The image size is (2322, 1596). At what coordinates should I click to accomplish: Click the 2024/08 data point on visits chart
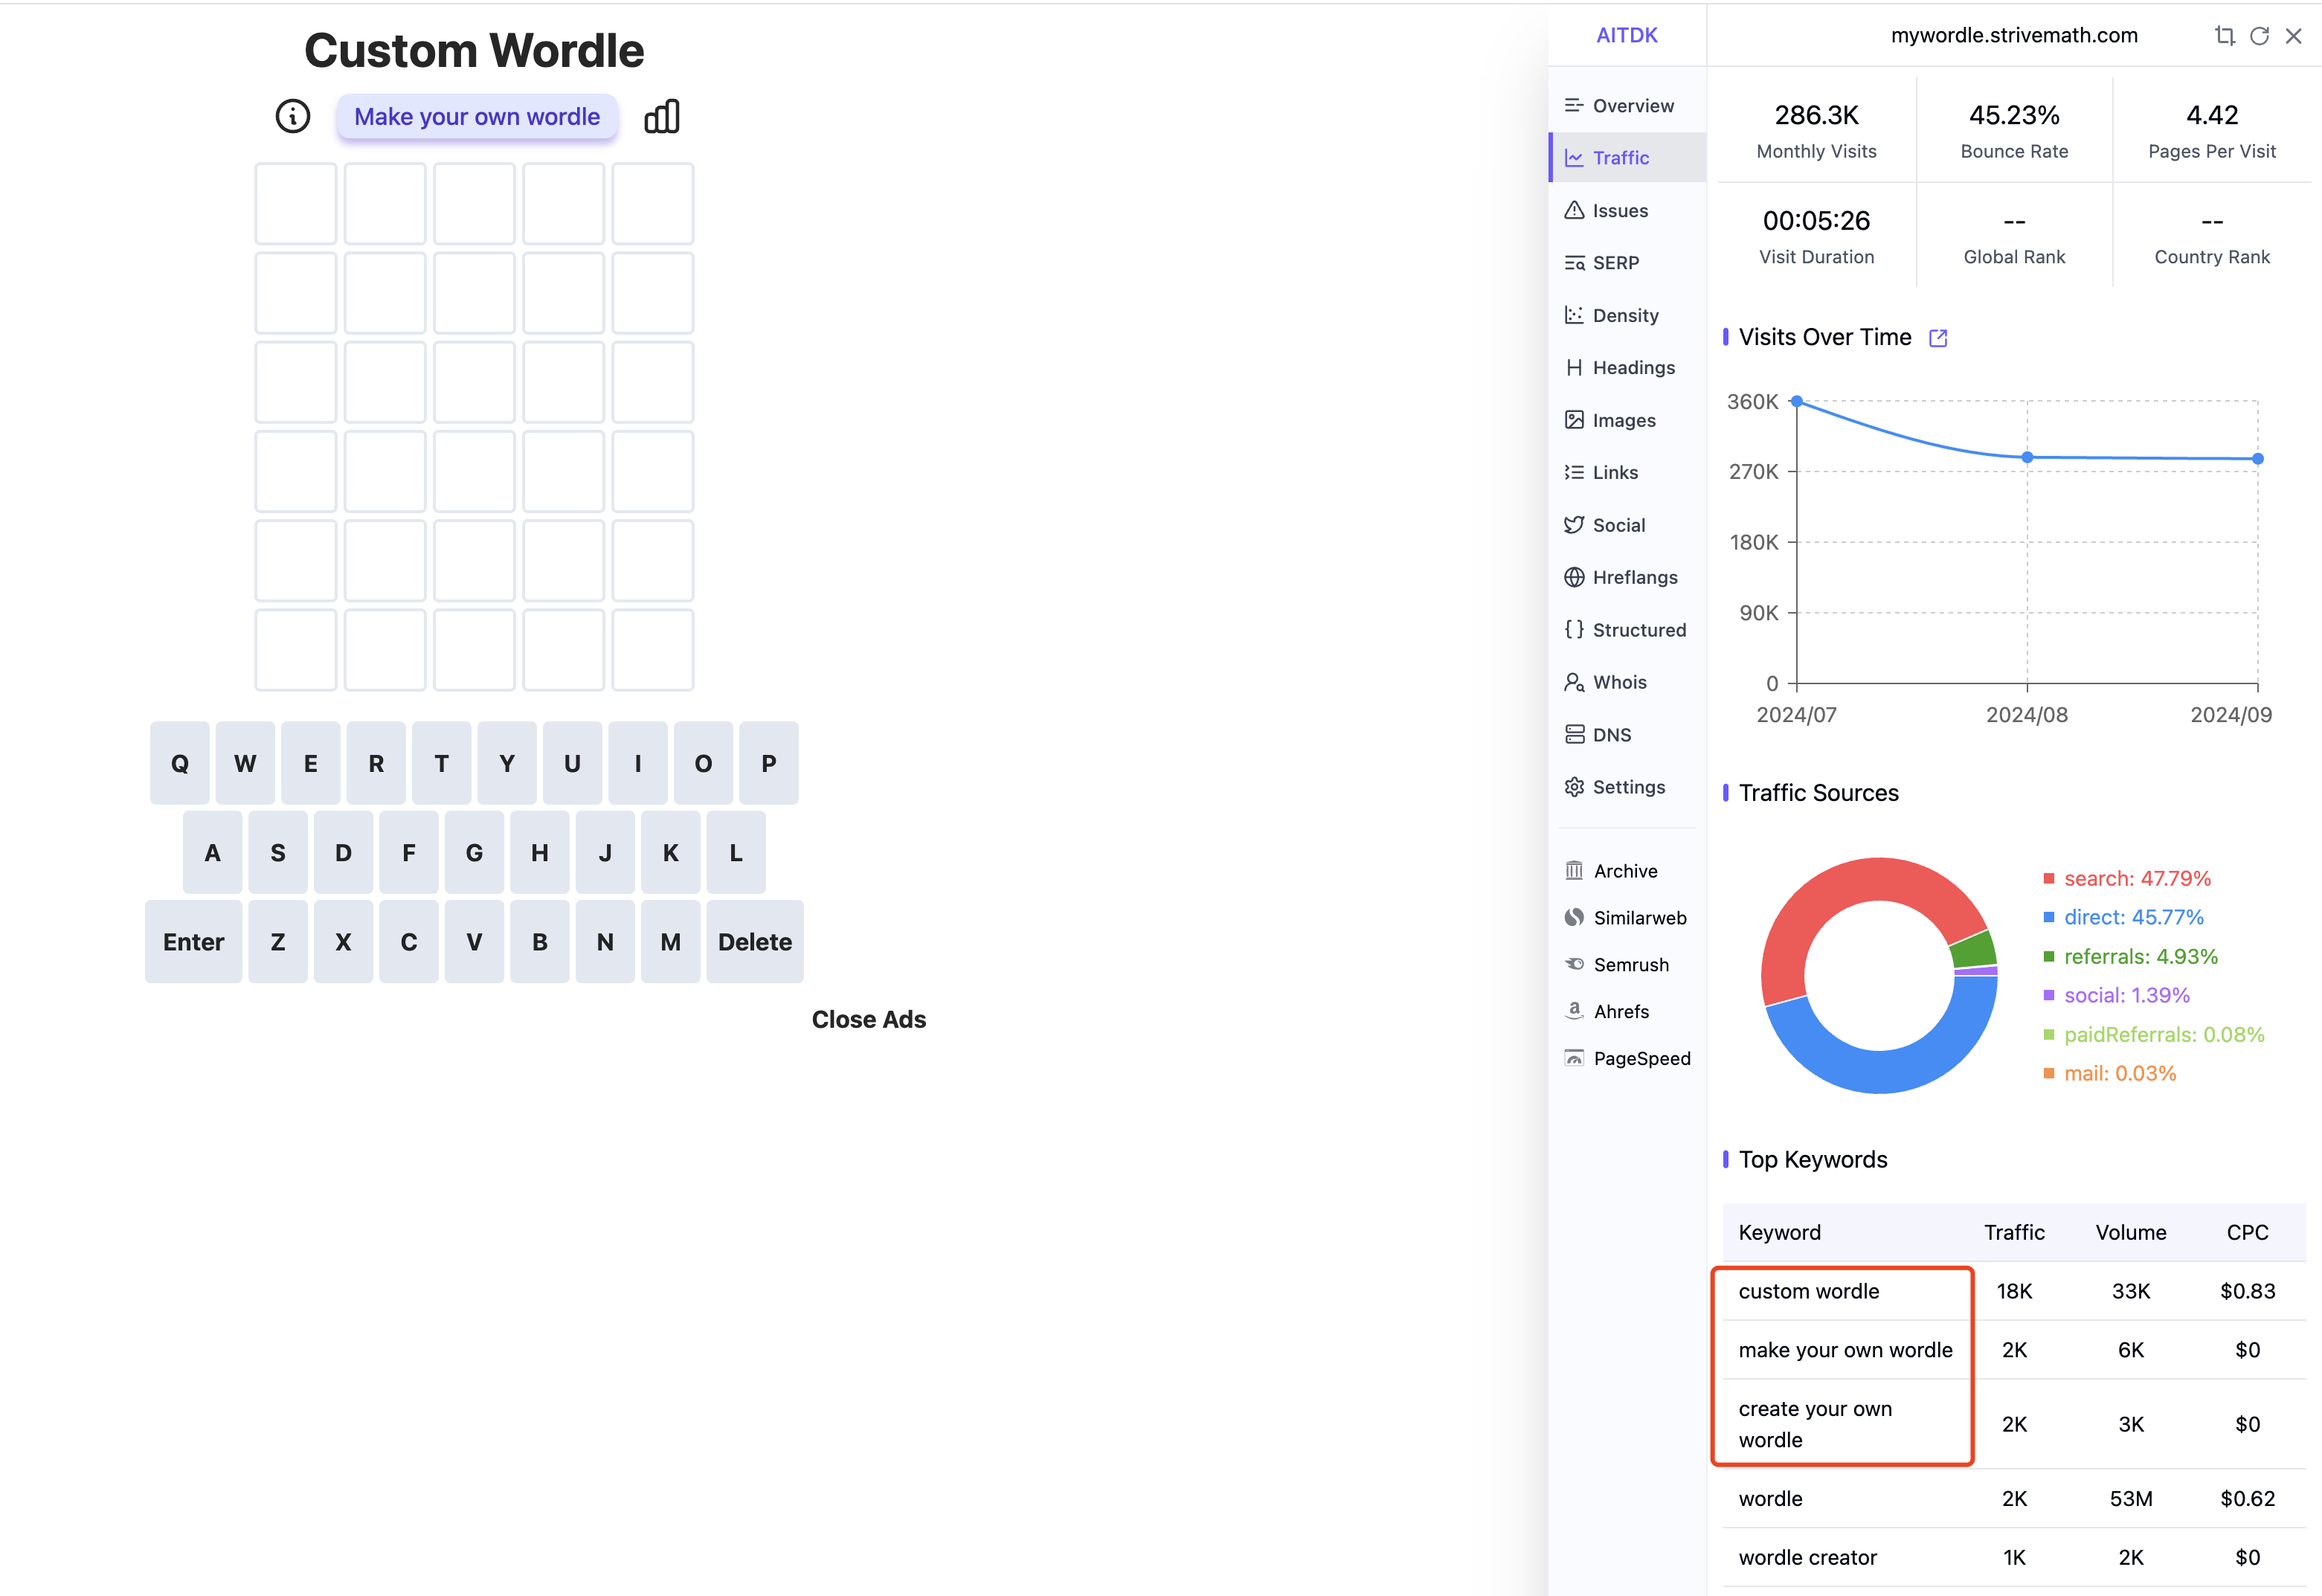pos(2027,458)
